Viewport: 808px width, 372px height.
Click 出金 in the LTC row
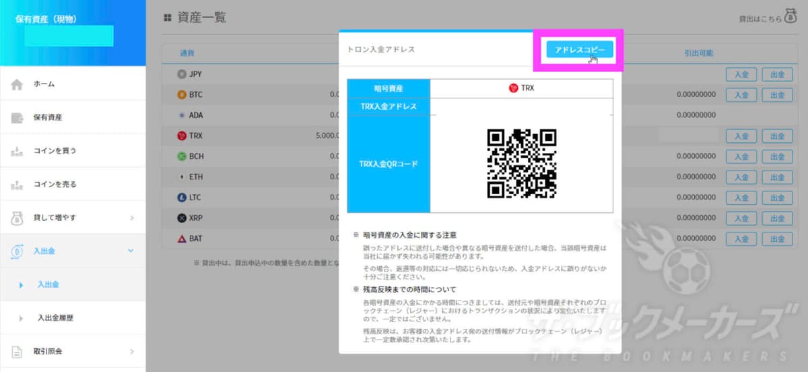[x=777, y=198]
